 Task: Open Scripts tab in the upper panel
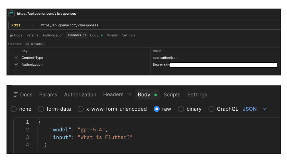click(112, 35)
